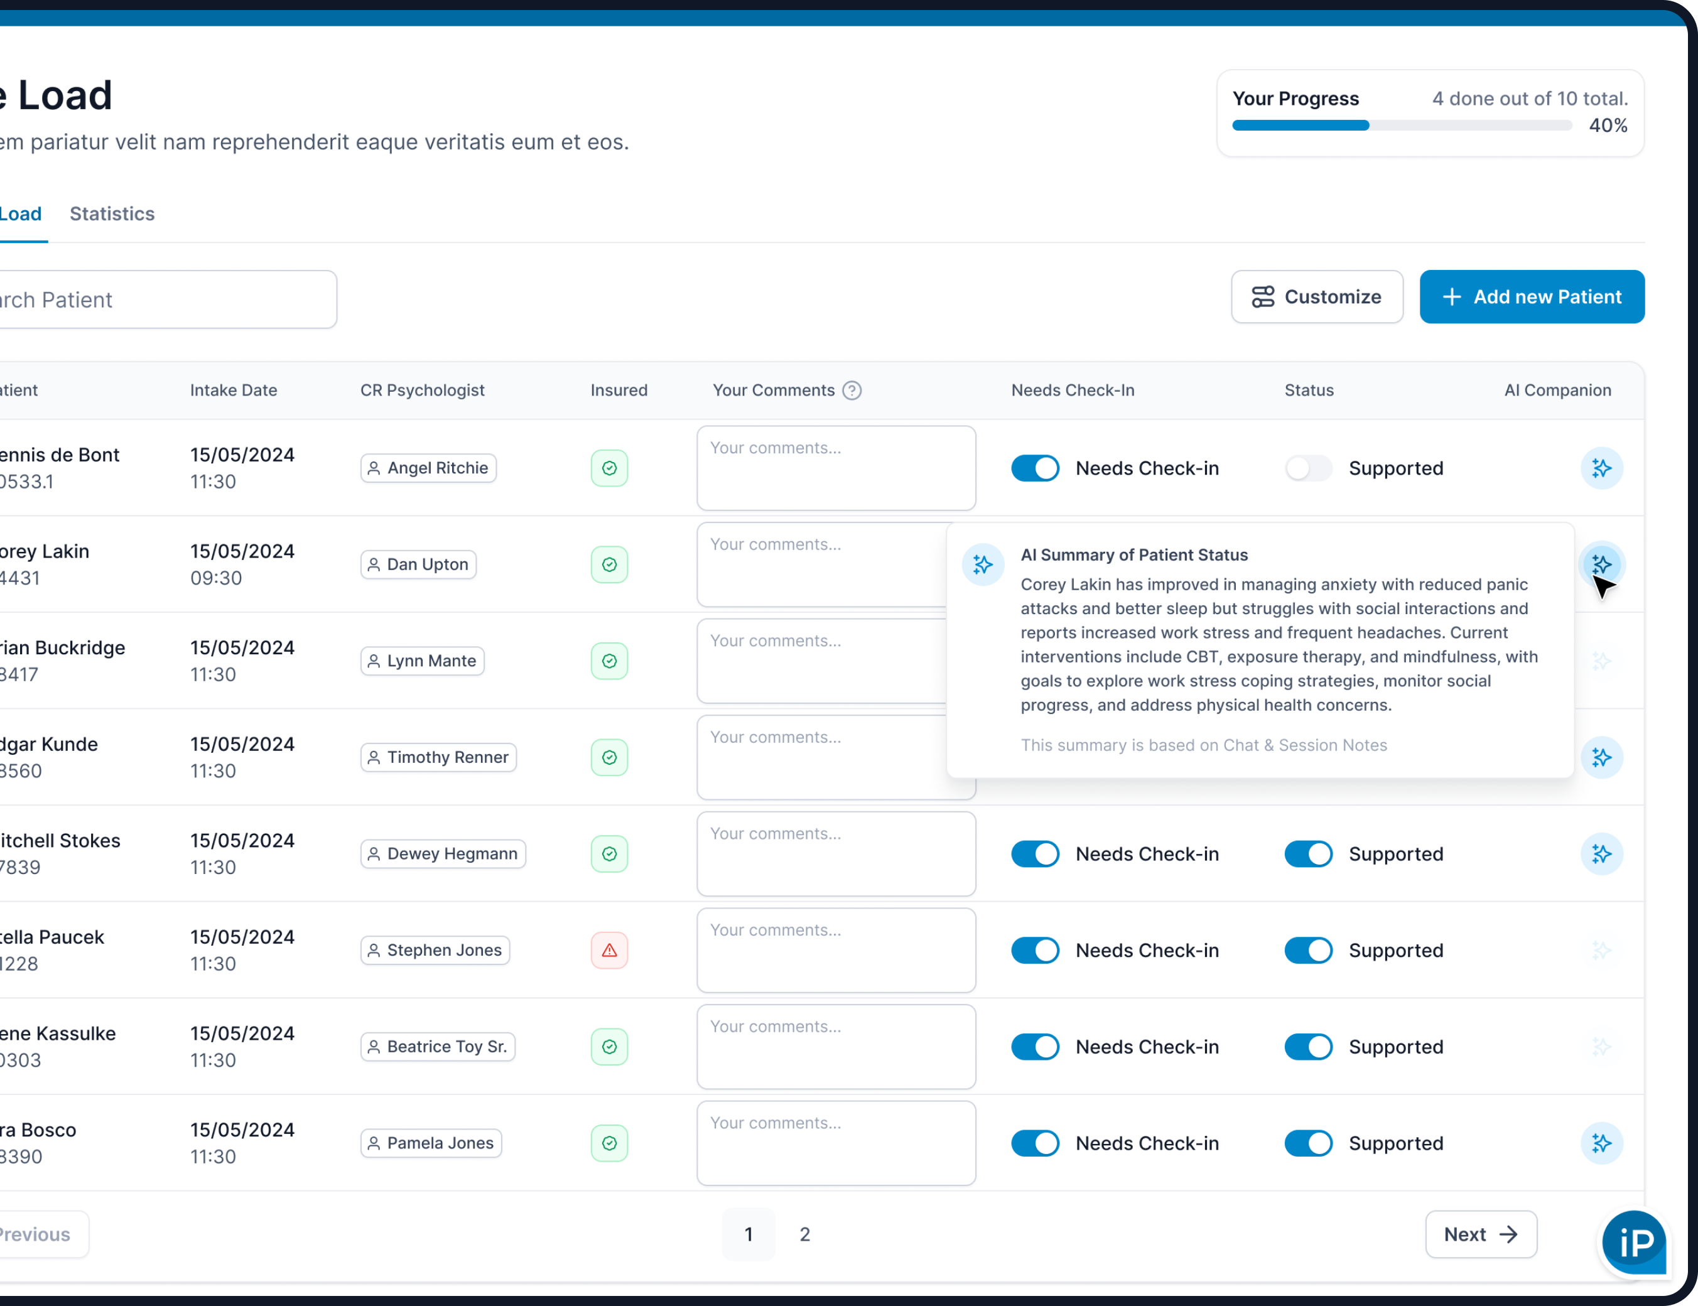Disable Needs Check-in in Dewey Hegmann row
This screenshot has height=1306, width=1698.
[1035, 853]
